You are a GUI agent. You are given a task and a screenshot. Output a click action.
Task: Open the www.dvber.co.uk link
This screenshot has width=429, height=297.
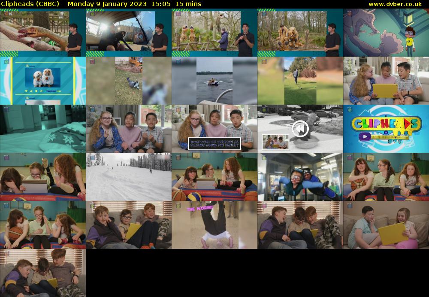point(395,3)
